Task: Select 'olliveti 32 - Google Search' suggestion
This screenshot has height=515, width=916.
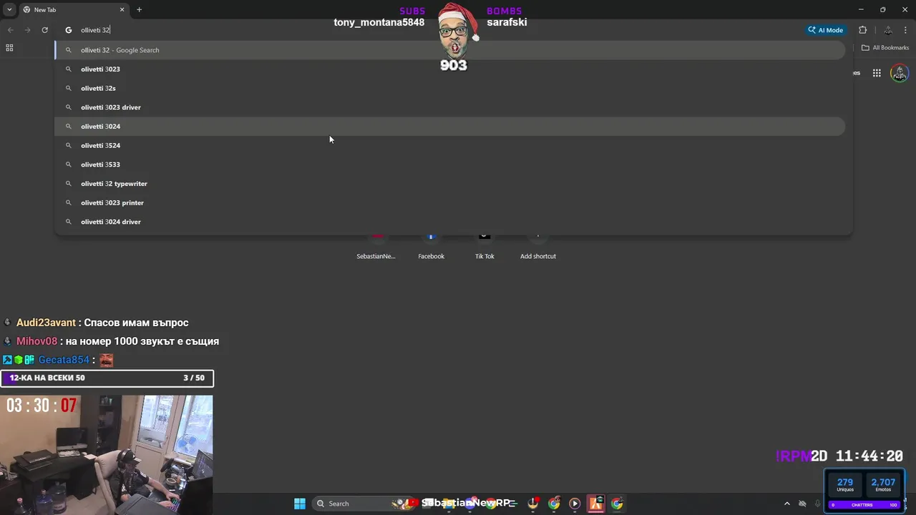Action: [449, 50]
